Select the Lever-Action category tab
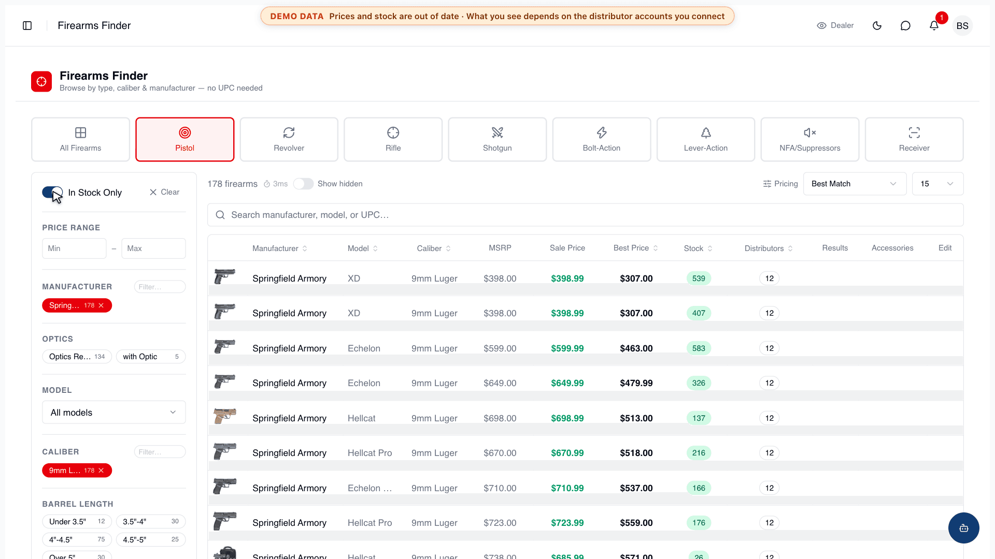 (x=705, y=139)
